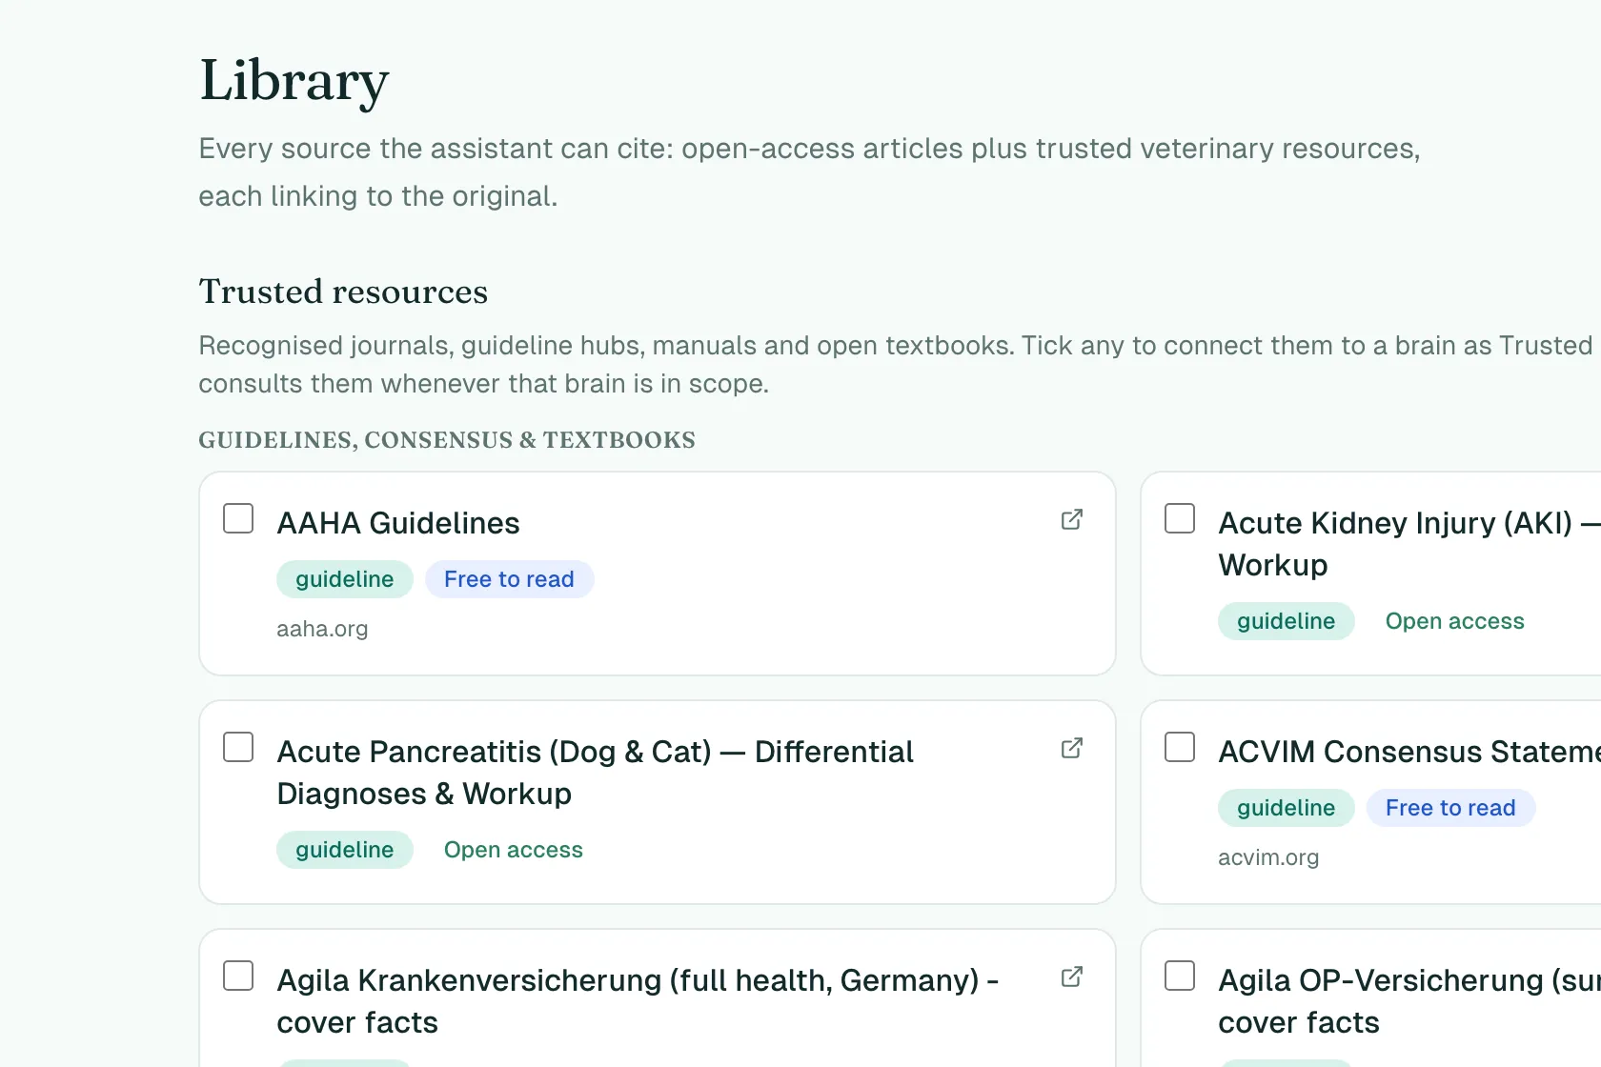This screenshot has width=1601, height=1067.
Task: Tick the Agila Krankenversicherung checkbox
Action: (238, 976)
